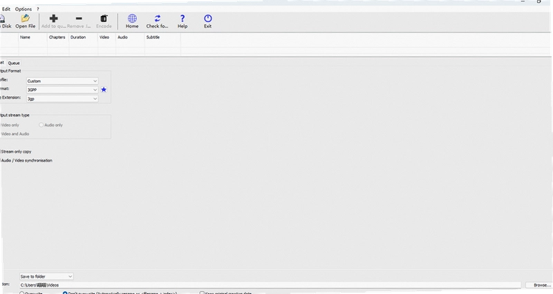Open the Options menu
Image resolution: width=553 pixels, height=294 pixels.
coord(24,9)
